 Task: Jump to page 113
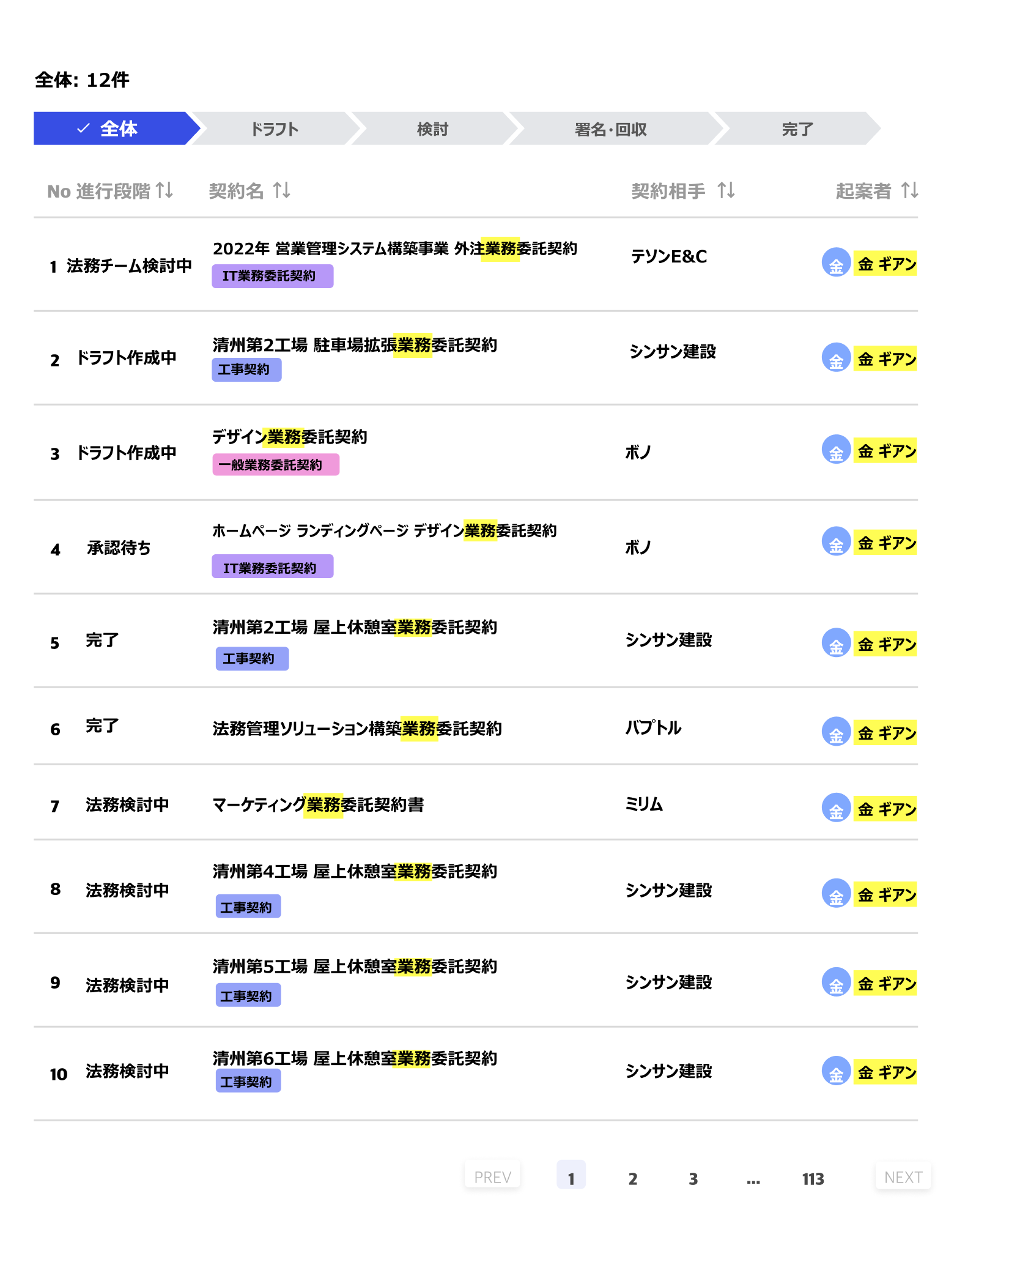[813, 1178]
